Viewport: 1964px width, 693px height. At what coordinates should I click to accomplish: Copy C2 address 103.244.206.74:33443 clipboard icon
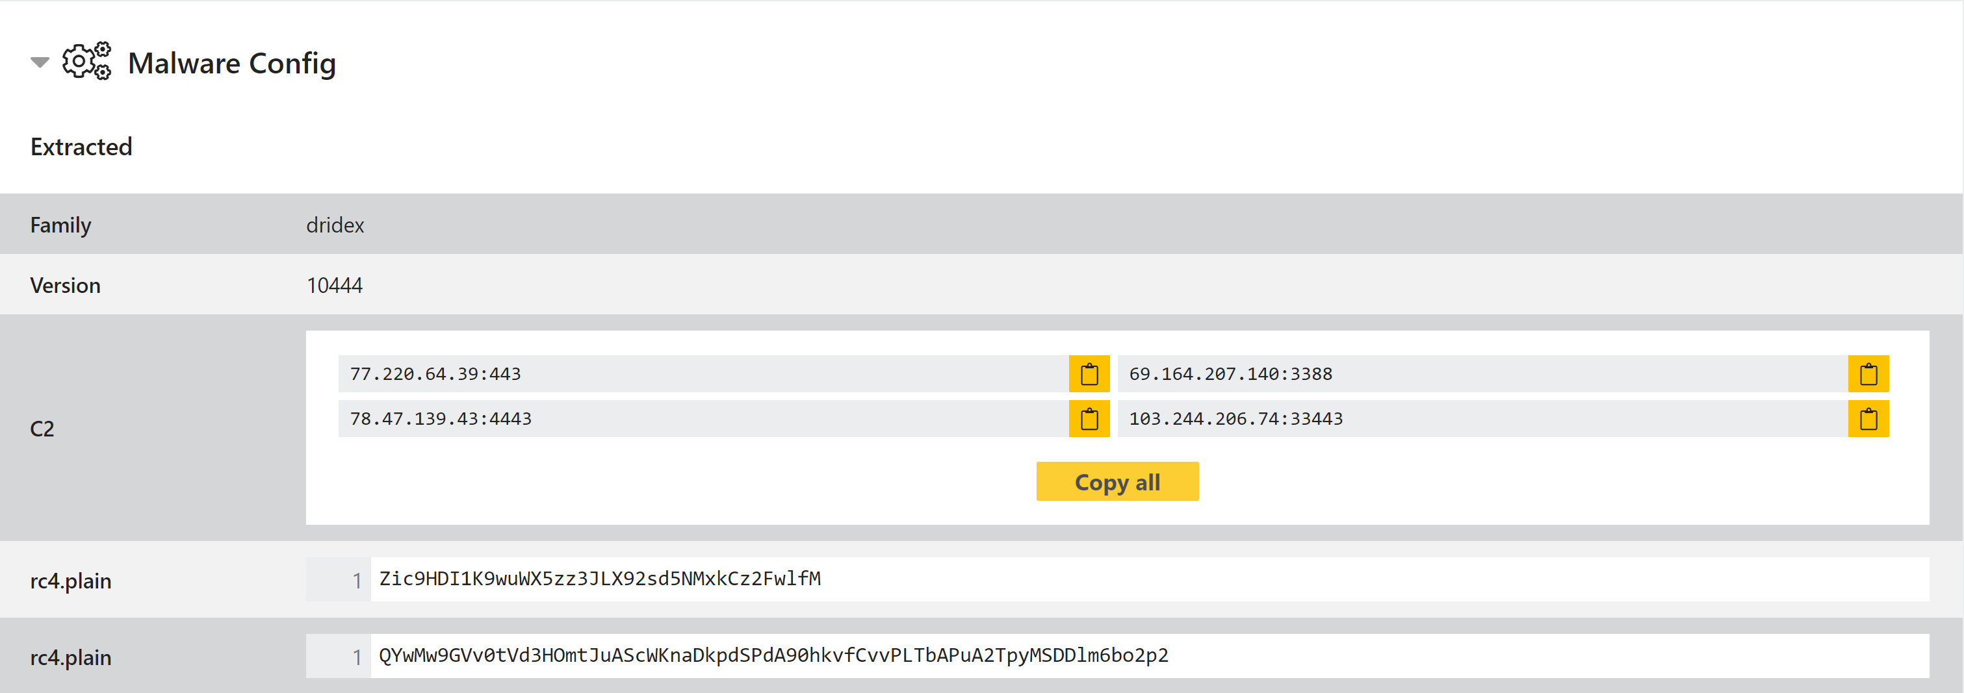[x=1868, y=419]
